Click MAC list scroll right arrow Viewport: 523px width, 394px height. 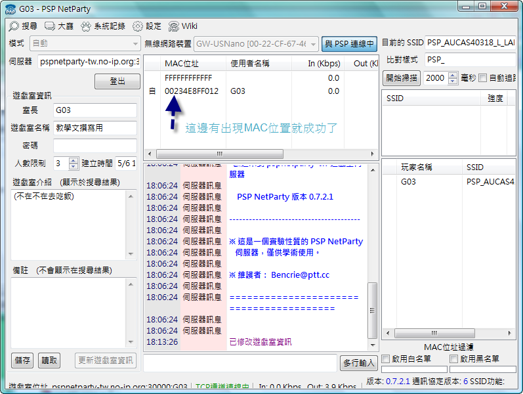[x=373, y=154]
